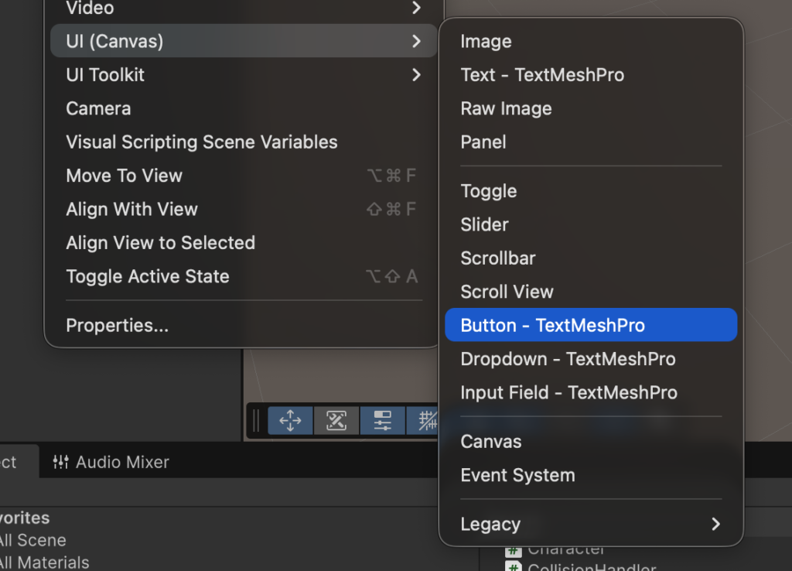Choose Align With View
This screenshot has height=571, width=792.
tap(132, 209)
